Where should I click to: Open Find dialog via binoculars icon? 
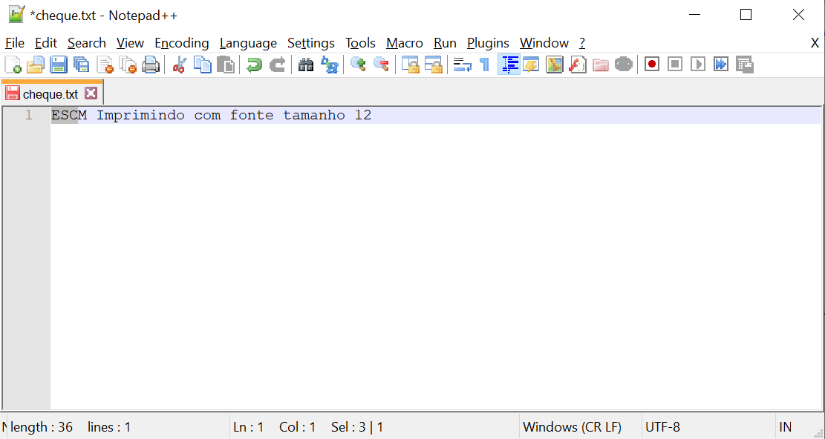(x=306, y=65)
